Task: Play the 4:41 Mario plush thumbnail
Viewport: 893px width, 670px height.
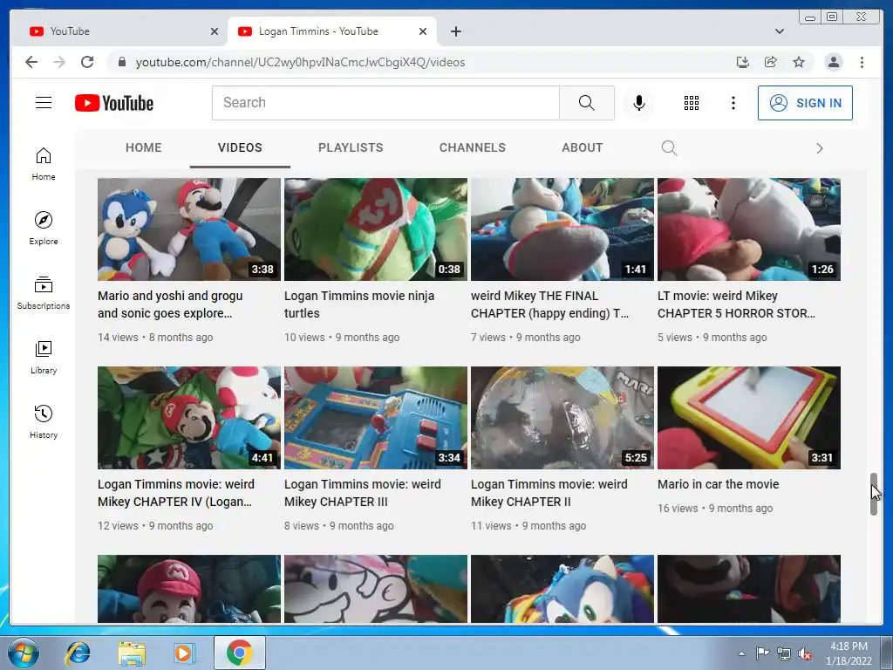Action: tap(189, 418)
